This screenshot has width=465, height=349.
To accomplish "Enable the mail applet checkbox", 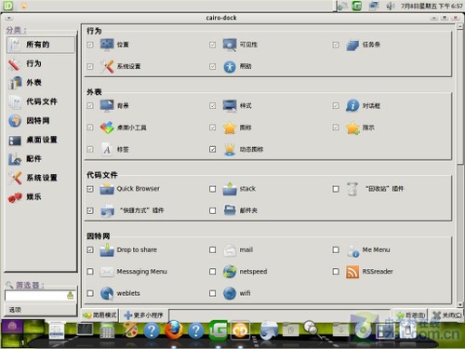I will click(x=212, y=250).
